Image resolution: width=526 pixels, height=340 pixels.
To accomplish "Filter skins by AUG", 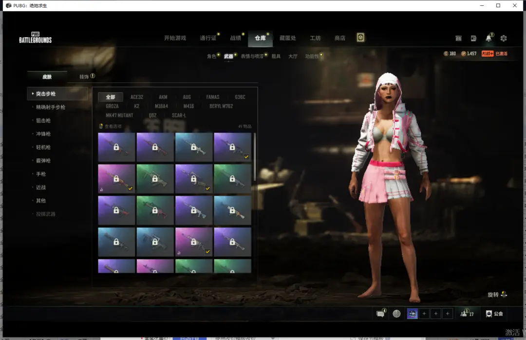I will pyautogui.click(x=187, y=97).
